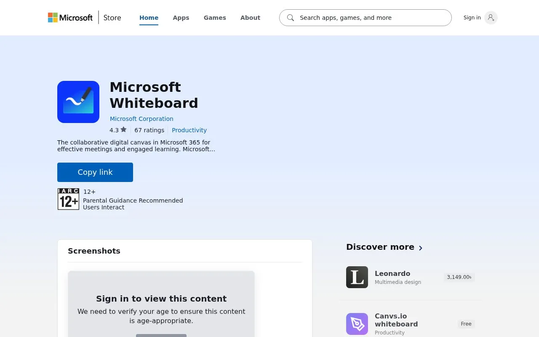This screenshot has width=539, height=337.
Task: Select the Home tab
Action: [149, 18]
